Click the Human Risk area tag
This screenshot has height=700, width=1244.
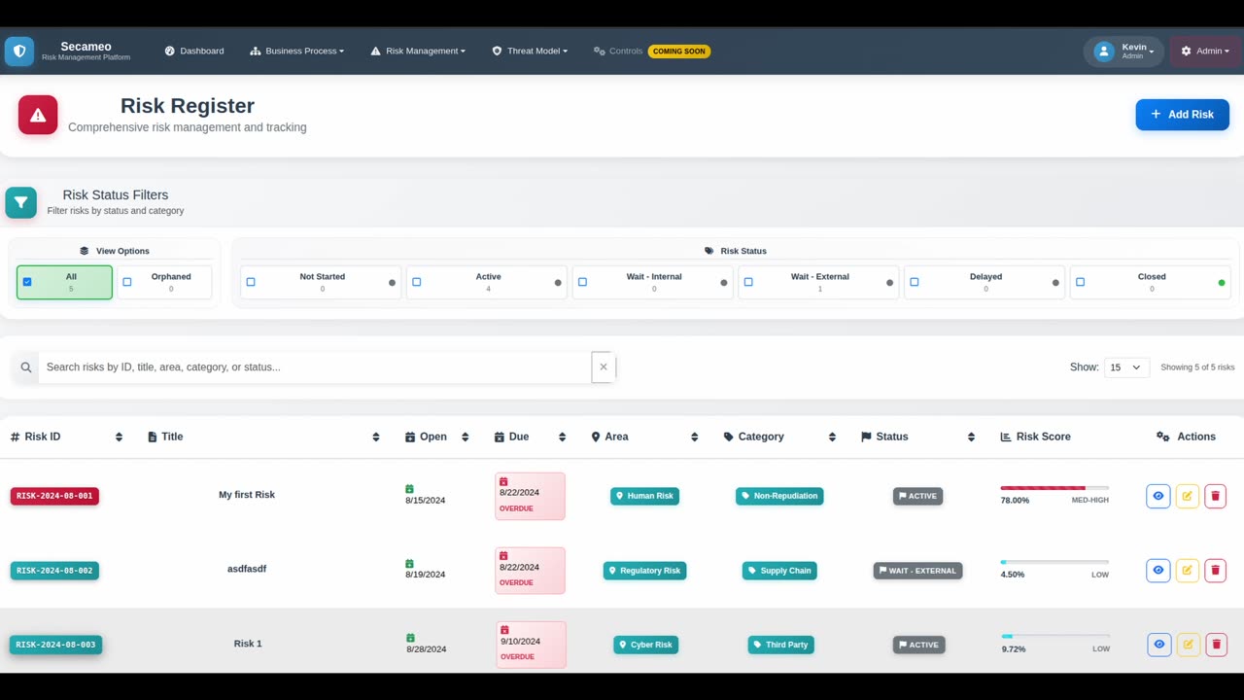(x=645, y=496)
